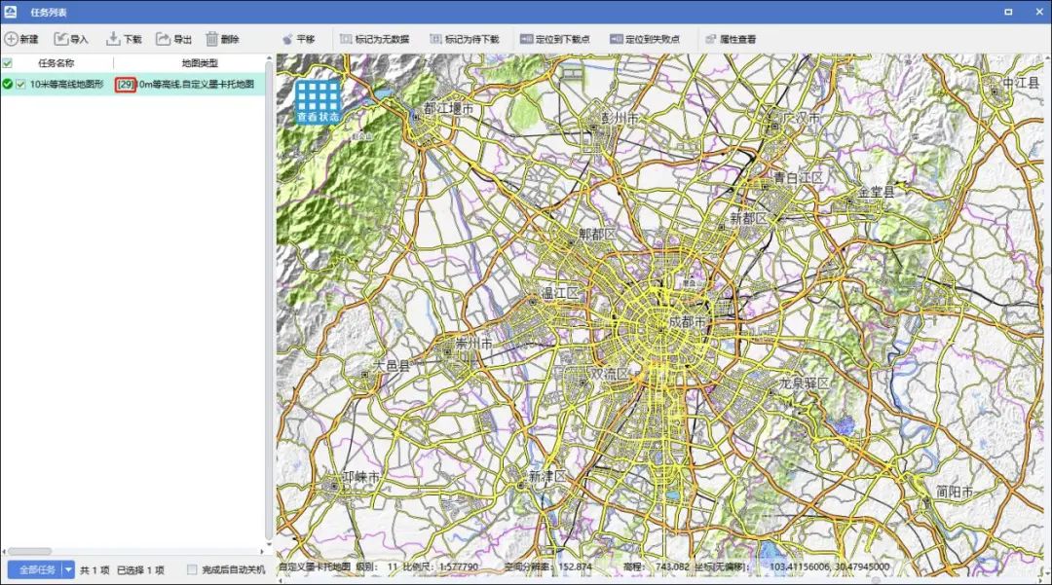Expand the 全部任务 dropdown arrow
Screen dimensions: 1052x585
click(68, 569)
